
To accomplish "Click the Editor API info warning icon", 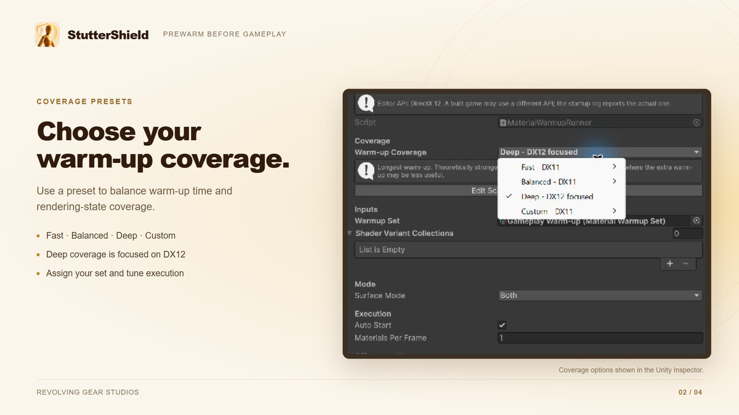I will 366,103.
